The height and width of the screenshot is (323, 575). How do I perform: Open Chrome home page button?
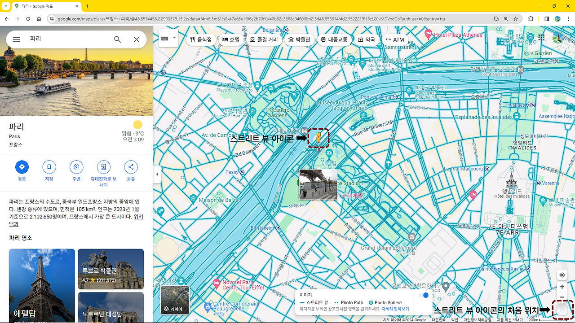pos(39,19)
